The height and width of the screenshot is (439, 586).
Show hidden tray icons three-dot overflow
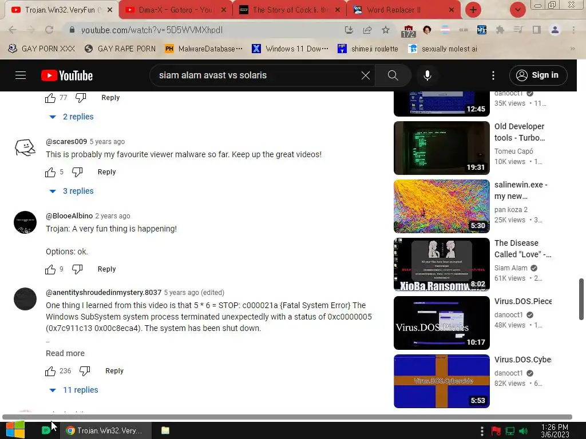482,431
